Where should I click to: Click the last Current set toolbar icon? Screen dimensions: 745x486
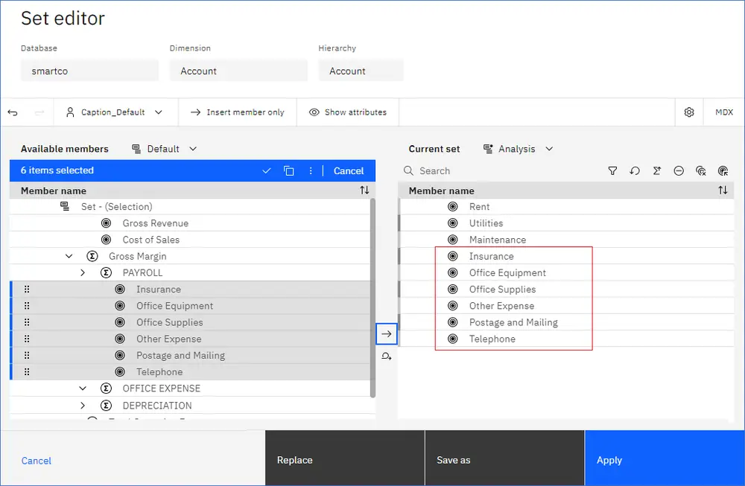click(723, 171)
